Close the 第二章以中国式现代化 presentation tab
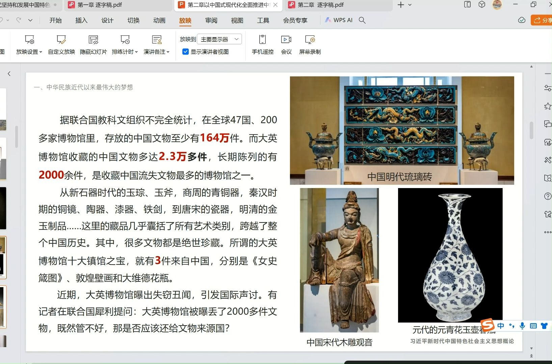This screenshot has height=364, width=552. tap(275, 5)
